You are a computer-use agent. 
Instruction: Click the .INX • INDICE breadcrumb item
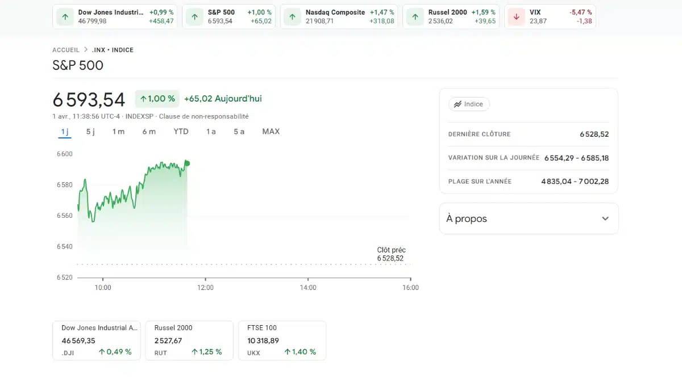click(113, 49)
